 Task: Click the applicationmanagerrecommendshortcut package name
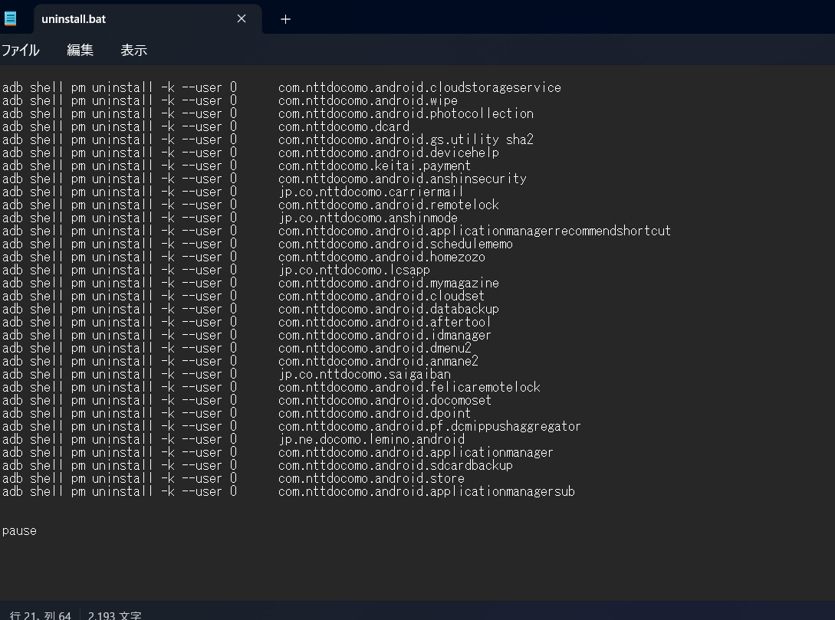475,231
